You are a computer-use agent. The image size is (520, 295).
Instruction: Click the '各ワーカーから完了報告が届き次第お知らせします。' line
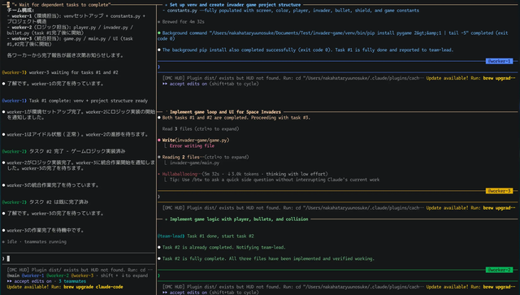pos(65,55)
